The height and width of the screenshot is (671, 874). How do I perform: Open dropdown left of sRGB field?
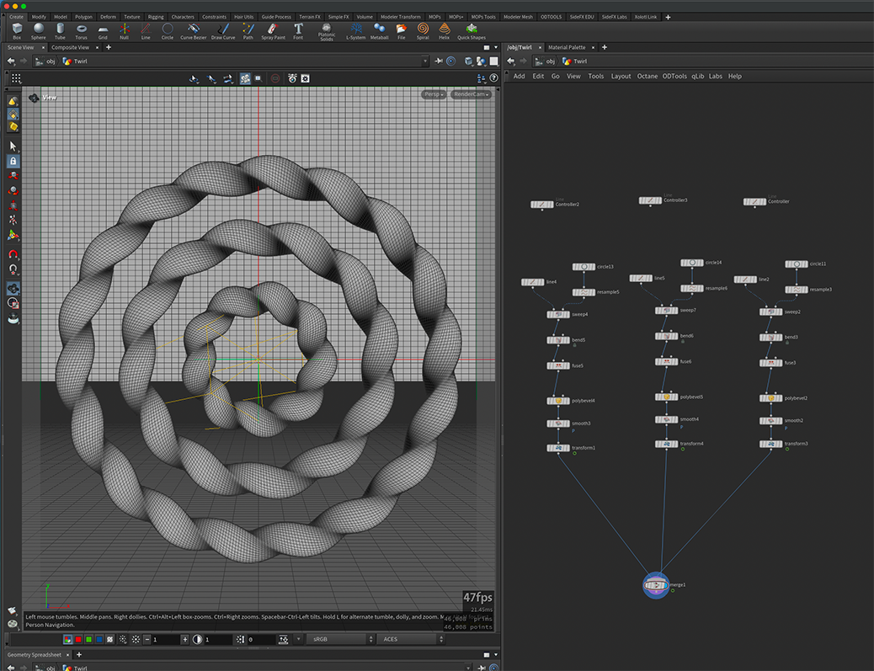[299, 639]
